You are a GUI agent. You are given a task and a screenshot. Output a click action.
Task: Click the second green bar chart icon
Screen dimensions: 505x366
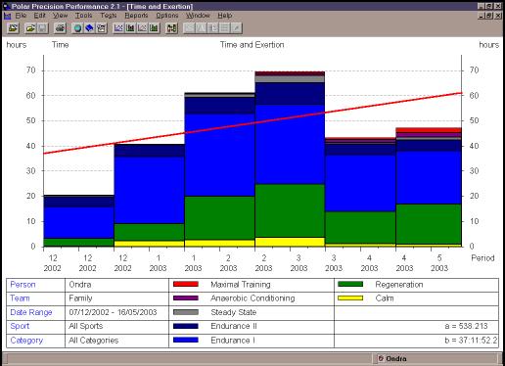(x=154, y=28)
